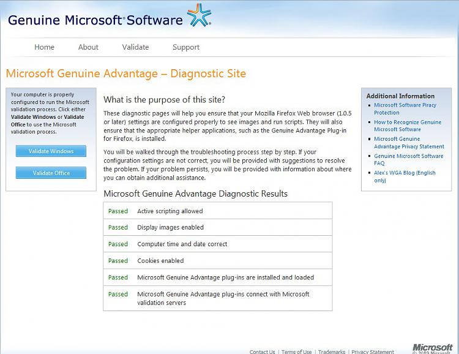Screen dimensions: 459x354
Task: Select the 'Cookies enabled' result row
Action: click(218, 260)
